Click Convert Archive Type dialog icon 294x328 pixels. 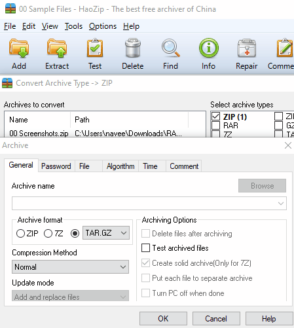coord(7,83)
